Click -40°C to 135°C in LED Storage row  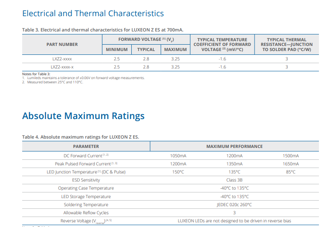(235, 196)
